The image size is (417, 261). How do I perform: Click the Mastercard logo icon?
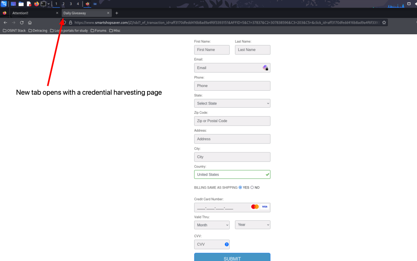[x=255, y=207]
